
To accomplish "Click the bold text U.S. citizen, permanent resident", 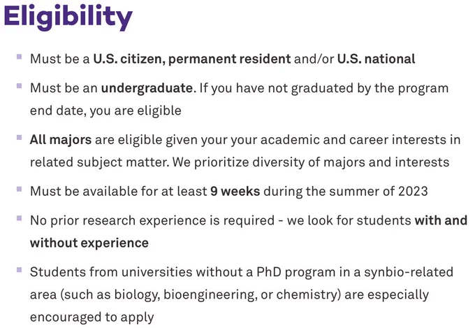I will [x=192, y=59].
